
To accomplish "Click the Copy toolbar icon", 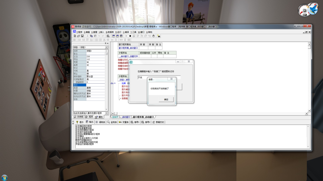I will click(91, 36).
